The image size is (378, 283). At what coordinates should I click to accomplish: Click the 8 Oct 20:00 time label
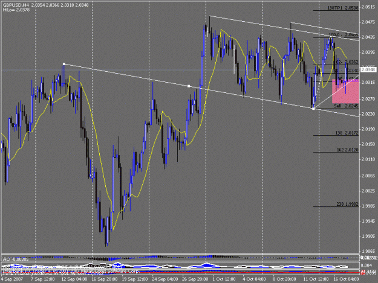point(284,279)
